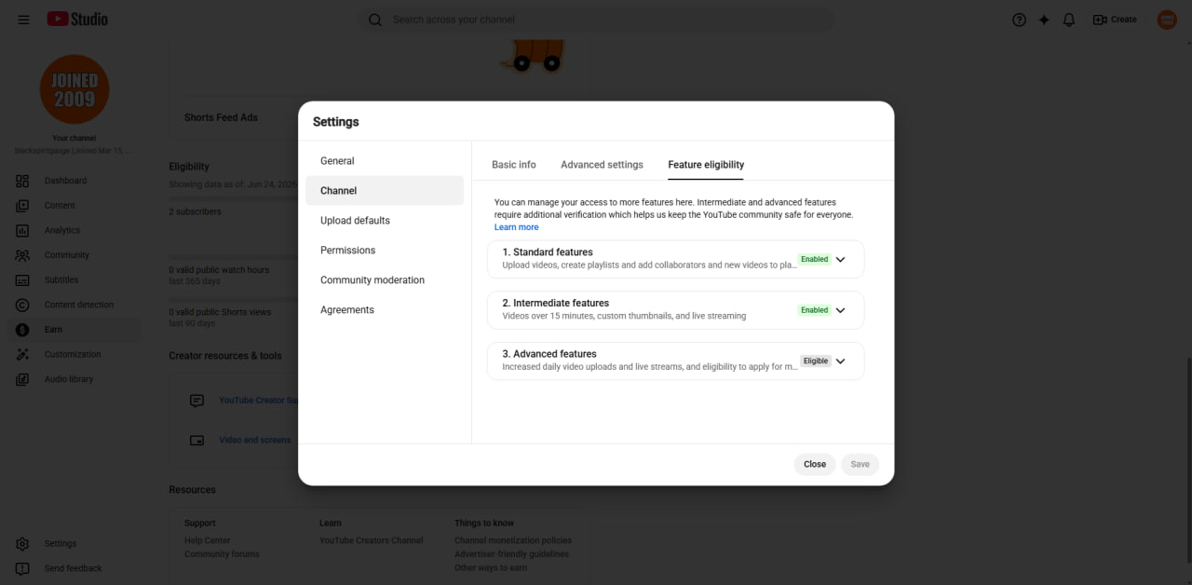1192x585 pixels.
Task: Open the notifications bell
Action: 1069,20
